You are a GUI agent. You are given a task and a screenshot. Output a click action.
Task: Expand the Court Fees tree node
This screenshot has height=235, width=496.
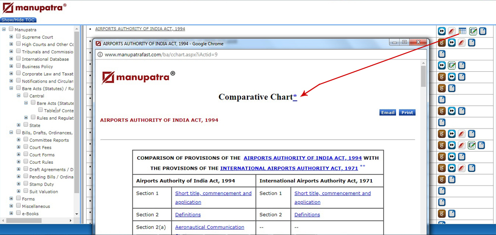19,147
